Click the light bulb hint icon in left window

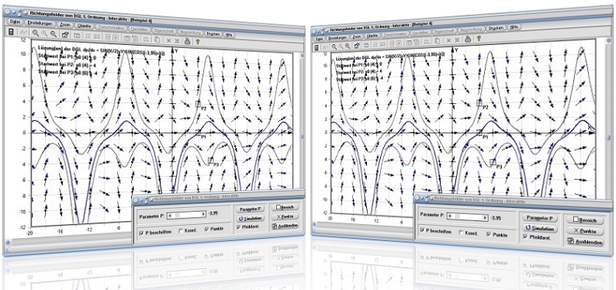(198, 41)
